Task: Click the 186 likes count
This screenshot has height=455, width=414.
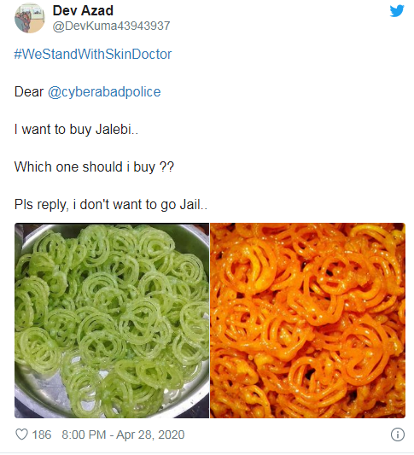Action: [x=42, y=435]
